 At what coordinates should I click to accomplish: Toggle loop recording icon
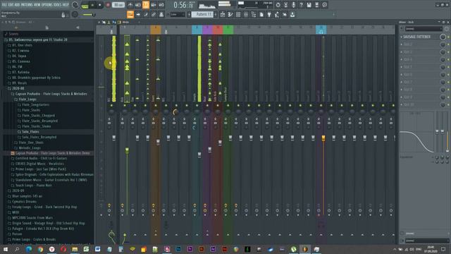tap(161, 5)
